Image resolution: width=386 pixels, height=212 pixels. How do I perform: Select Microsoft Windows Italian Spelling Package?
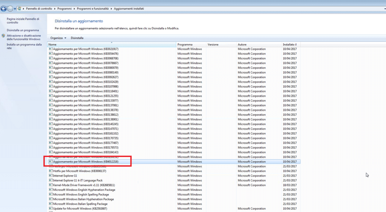(x=174, y=204)
